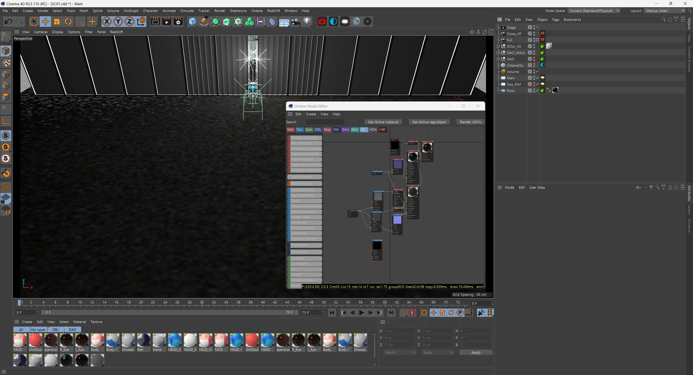Click Get Active tag/object button
The image size is (693, 375).
point(429,122)
